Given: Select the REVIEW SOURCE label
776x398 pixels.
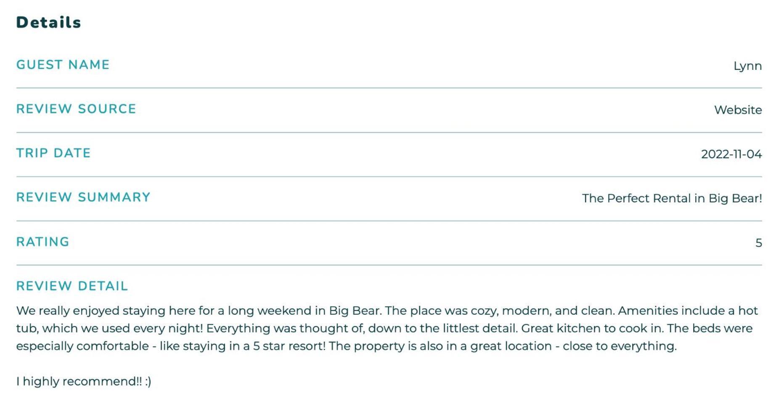Looking at the screenshot, I should point(76,109).
